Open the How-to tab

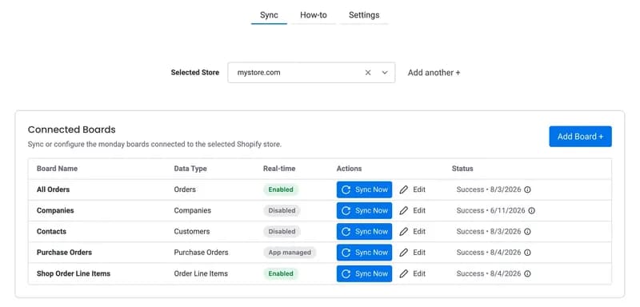tap(314, 15)
